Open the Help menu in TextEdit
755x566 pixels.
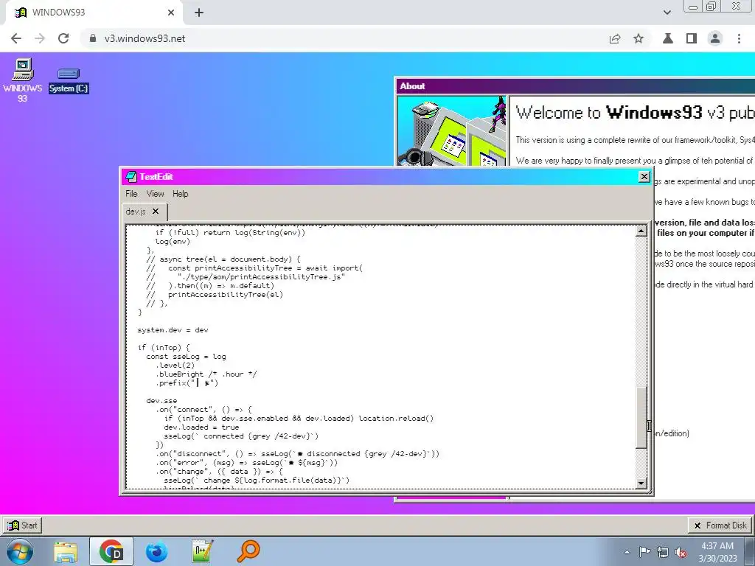pos(180,194)
